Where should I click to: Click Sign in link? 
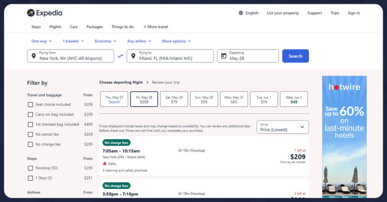click(354, 13)
